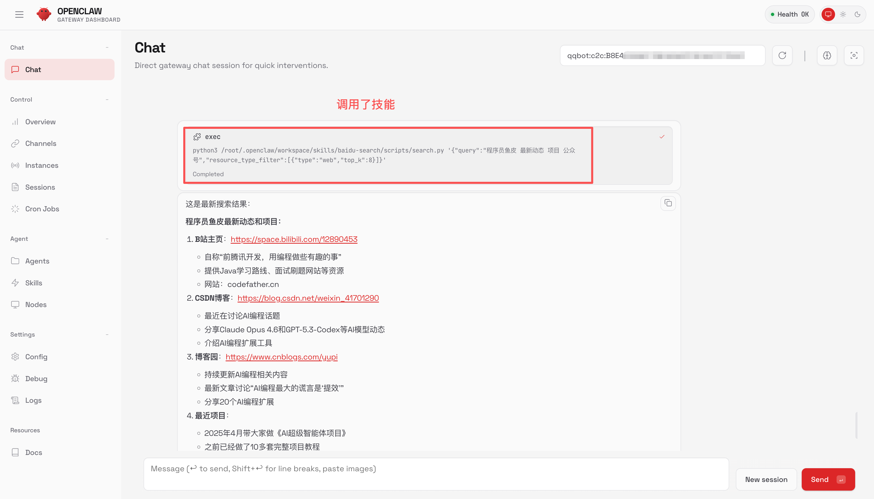Viewport: 874px width, 499px height.
Task: Open the Sessions menu item
Action: point(40,187)
